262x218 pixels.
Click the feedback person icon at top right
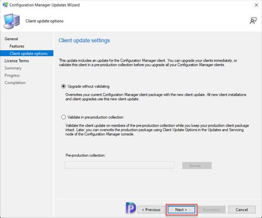click(x=253, y=20)
